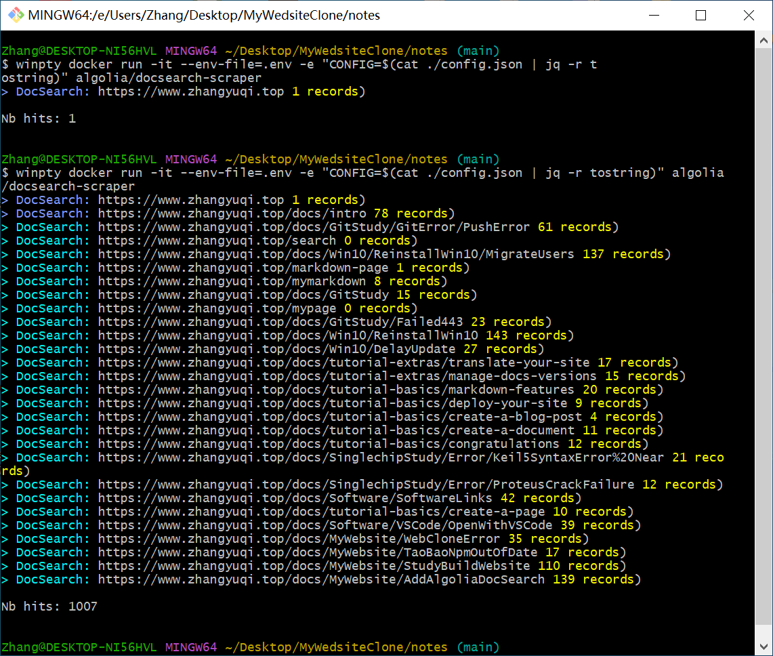773x656 pixels.
Task: Click the scrollbar up arrow
Action: 764,41
